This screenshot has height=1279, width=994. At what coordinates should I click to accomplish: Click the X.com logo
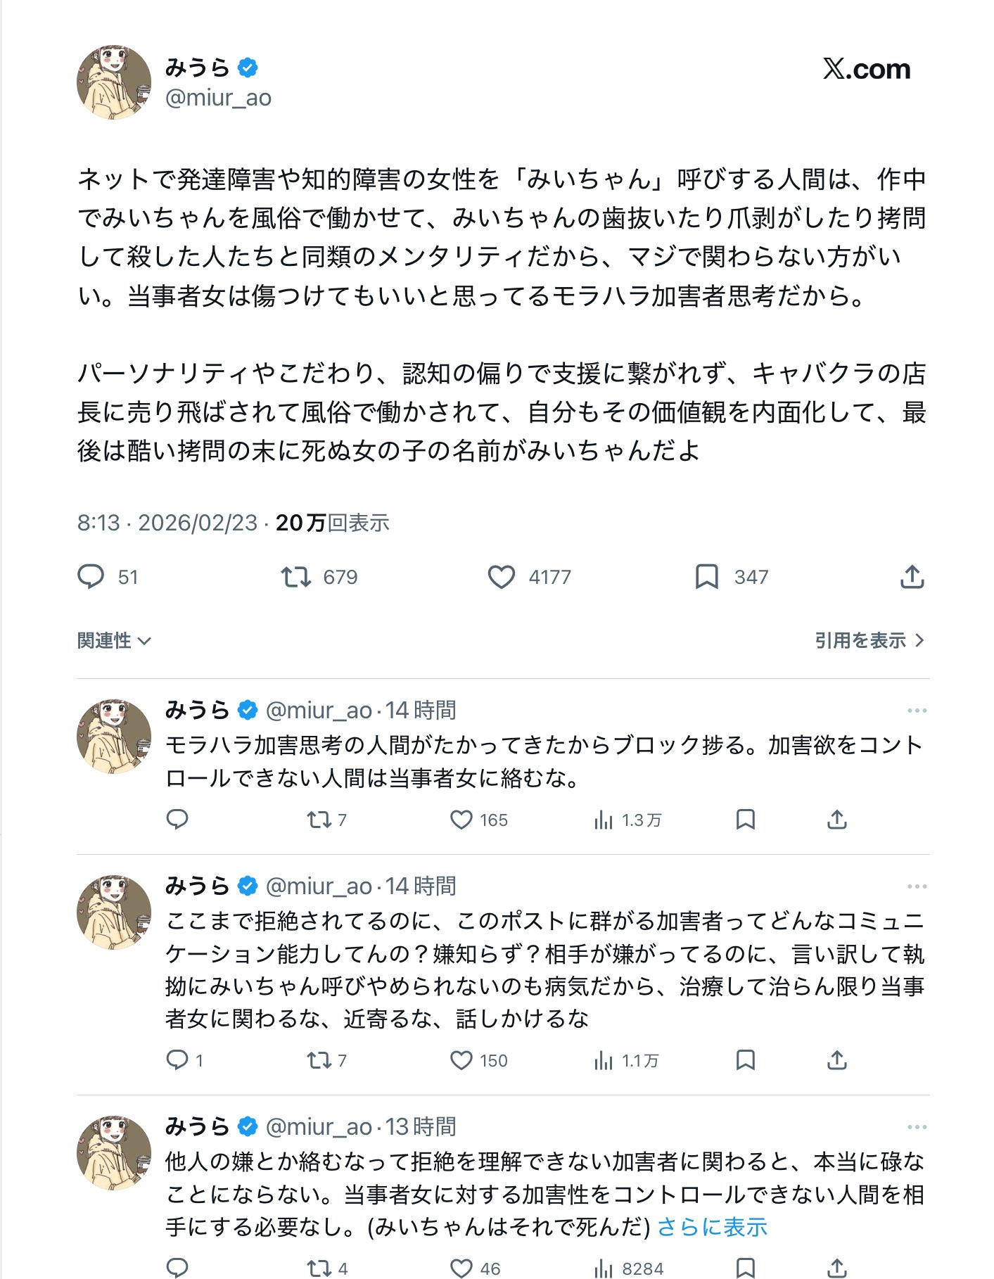click(x=867, y=69)
